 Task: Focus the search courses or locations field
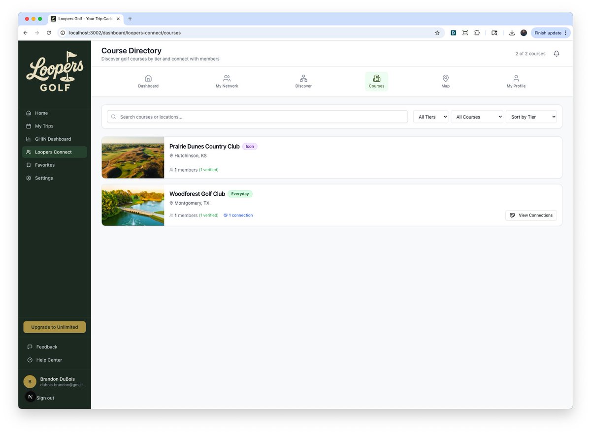tap(258, 117)
